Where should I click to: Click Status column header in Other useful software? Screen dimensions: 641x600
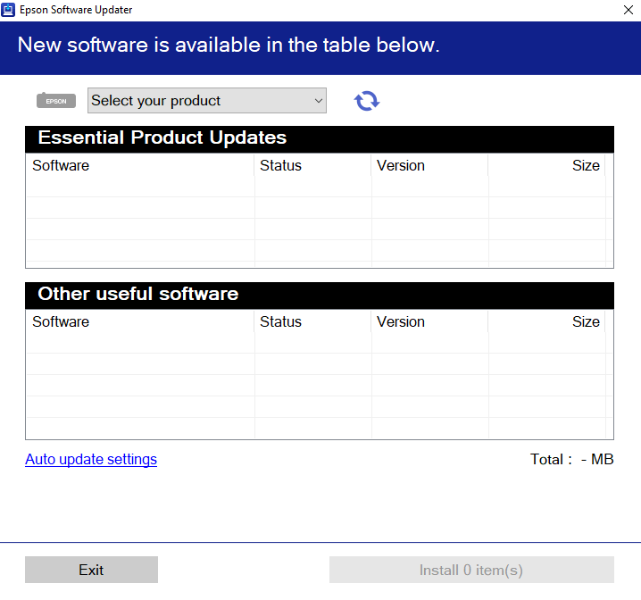(312, 321)
